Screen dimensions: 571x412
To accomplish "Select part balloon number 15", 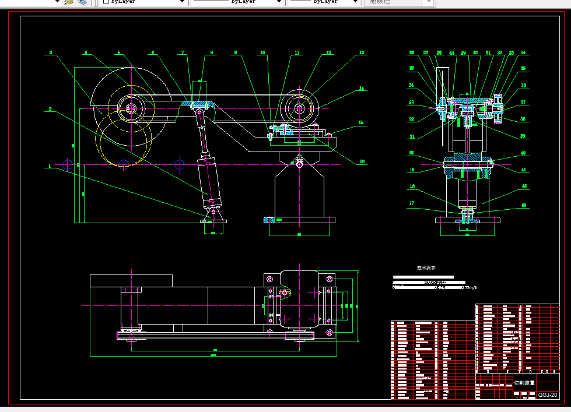I will tap(361, 122).
